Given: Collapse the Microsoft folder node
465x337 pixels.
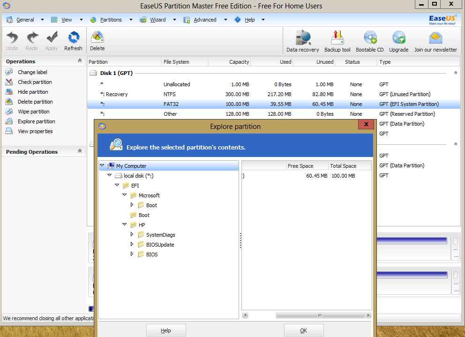Looking at the screenshot, I should 125,195.
